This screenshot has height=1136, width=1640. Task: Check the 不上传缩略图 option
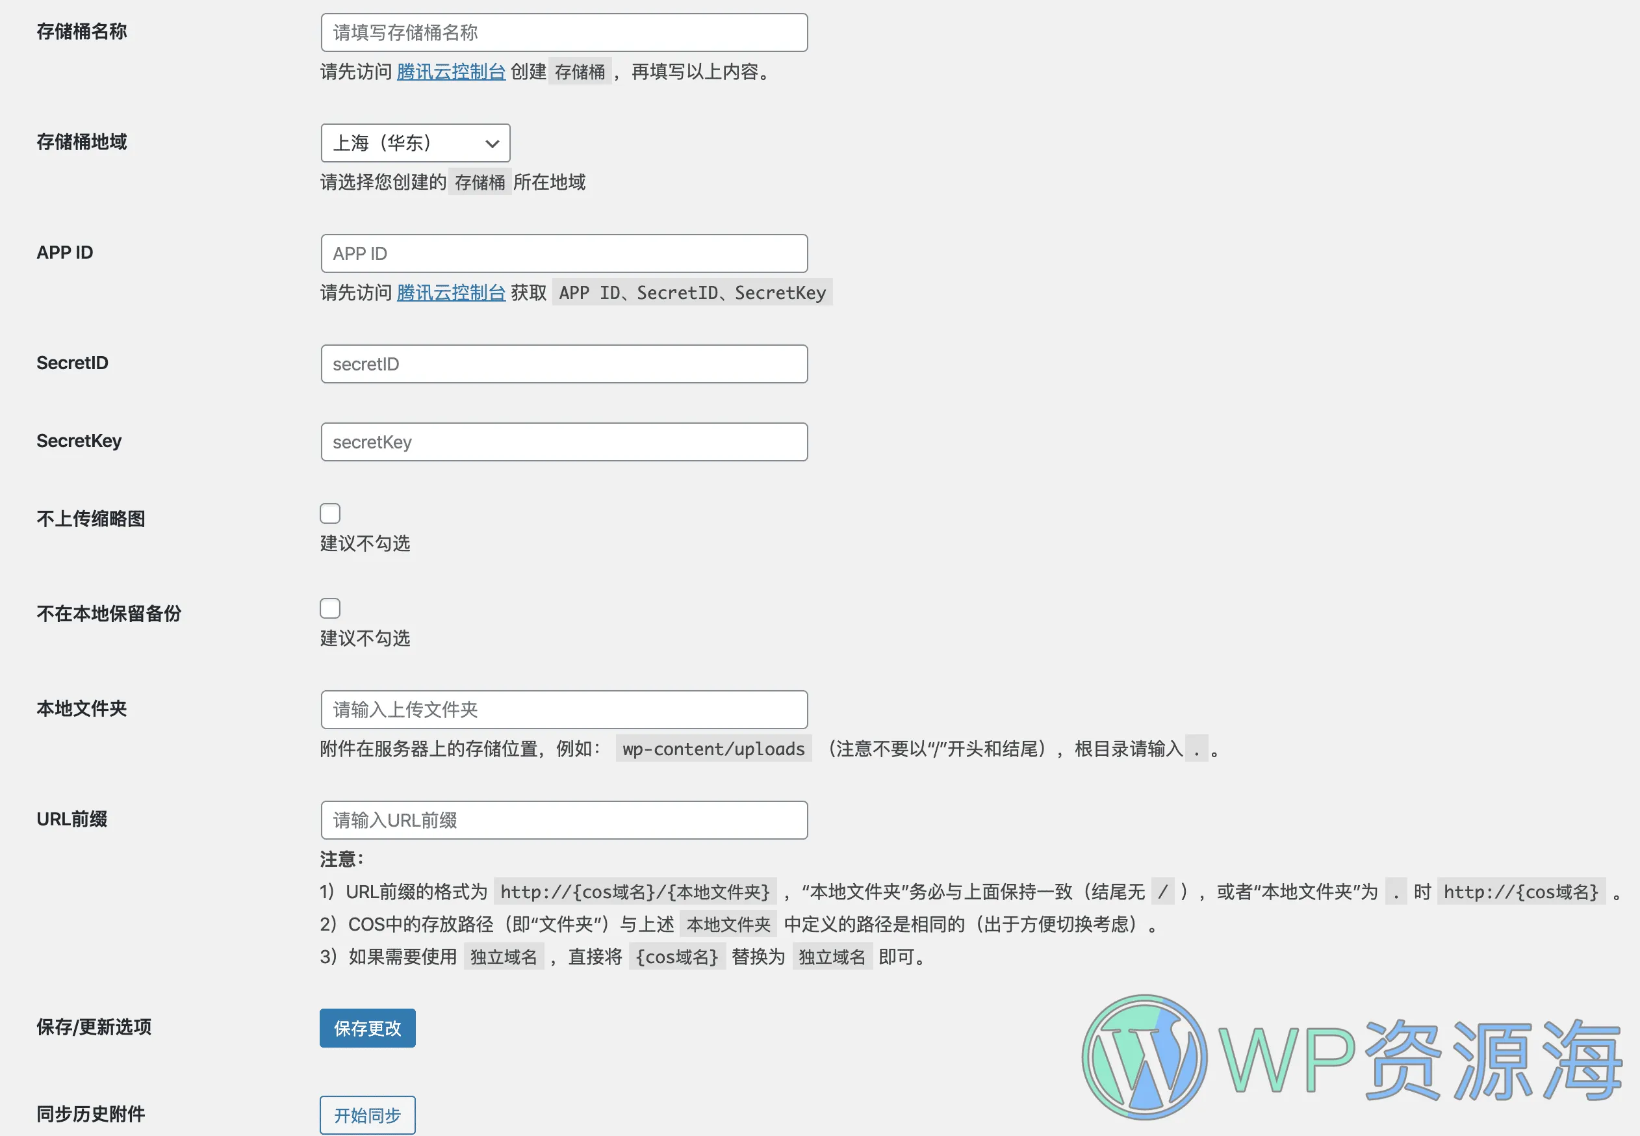point(330,513)
